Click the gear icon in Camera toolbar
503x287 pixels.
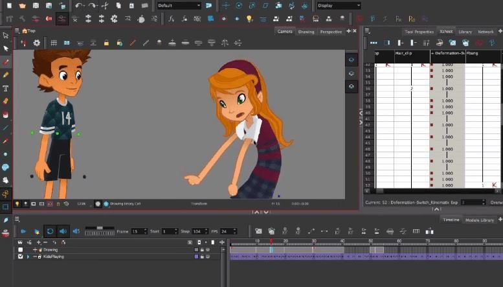click(x=37, y=43)
